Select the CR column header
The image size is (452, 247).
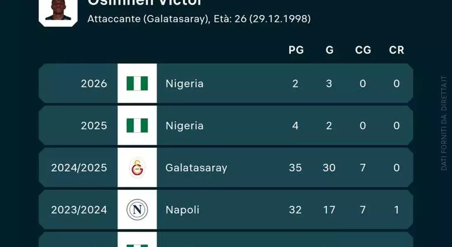click(397, 50)
